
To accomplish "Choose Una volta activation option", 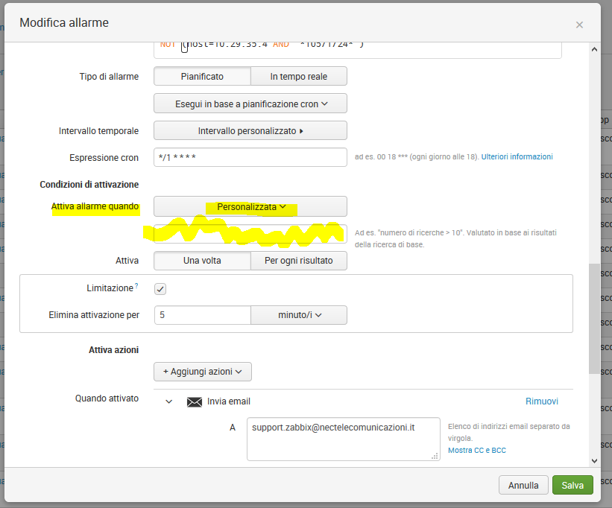I will pos(202,261).
